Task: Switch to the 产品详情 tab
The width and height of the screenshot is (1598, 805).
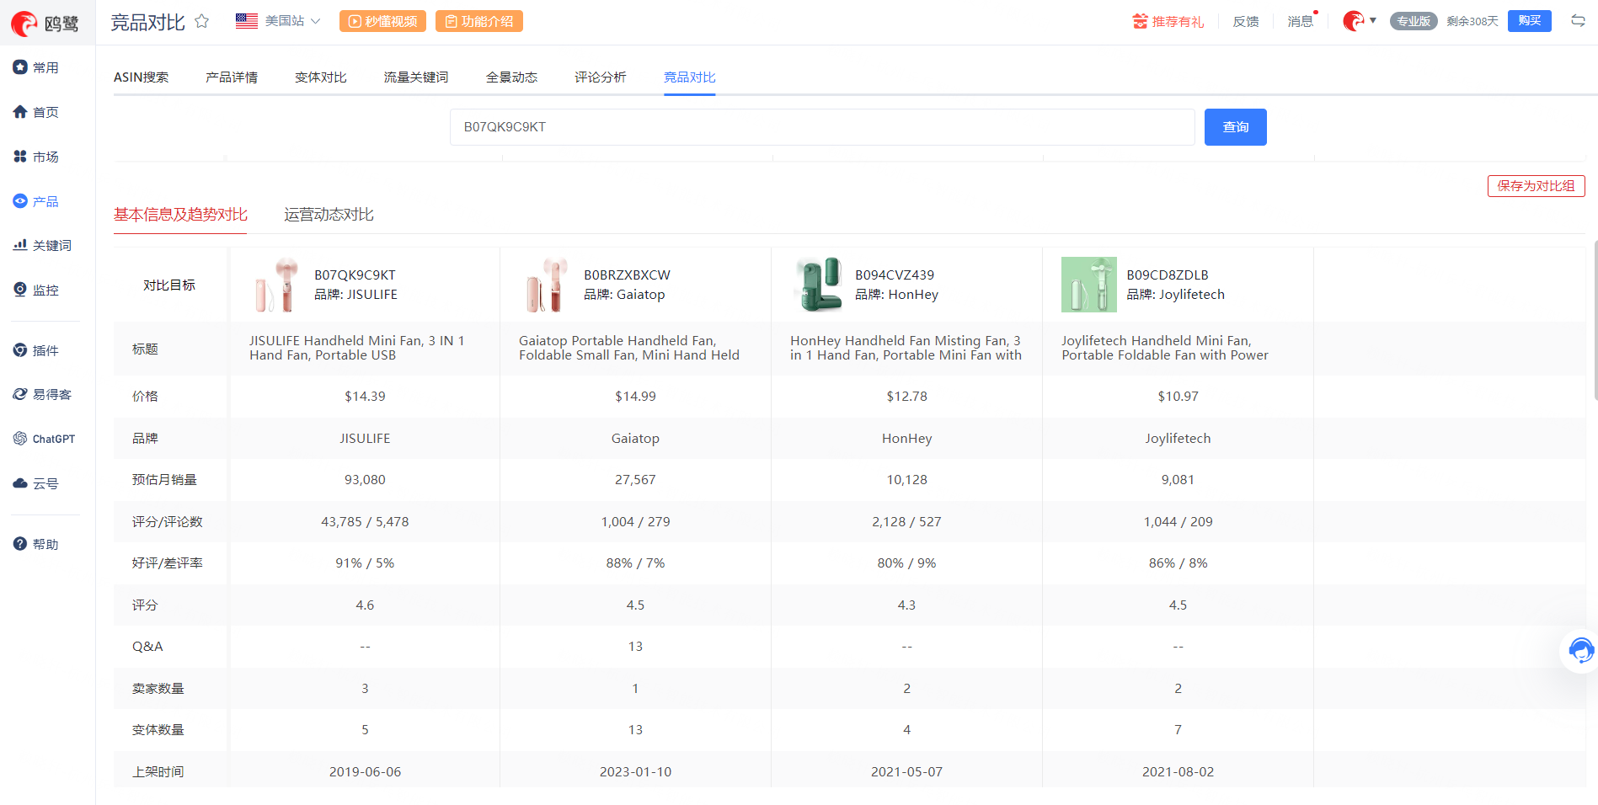Action: [232, 77]
